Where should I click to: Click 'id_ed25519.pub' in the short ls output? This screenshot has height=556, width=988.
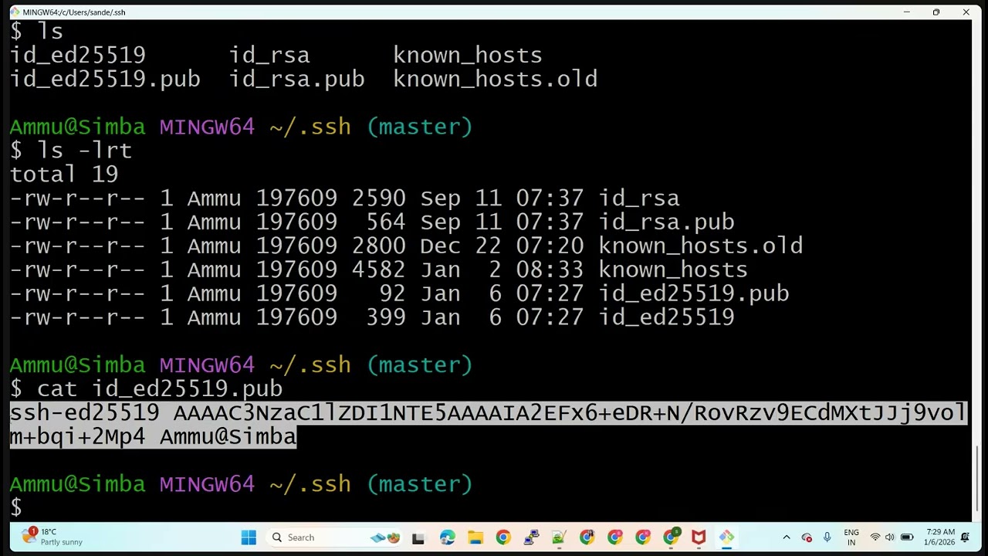[105, 80]
